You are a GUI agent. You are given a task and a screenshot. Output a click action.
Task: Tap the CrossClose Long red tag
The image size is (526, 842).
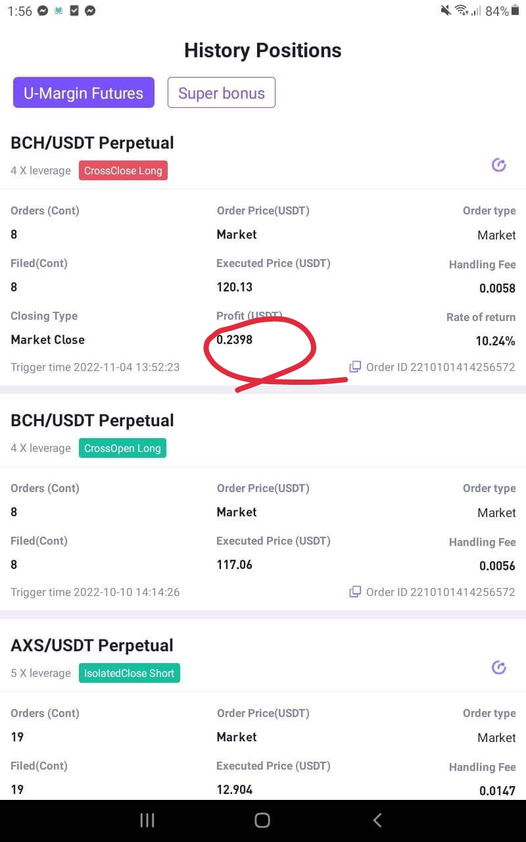click(x=123, y=170)
